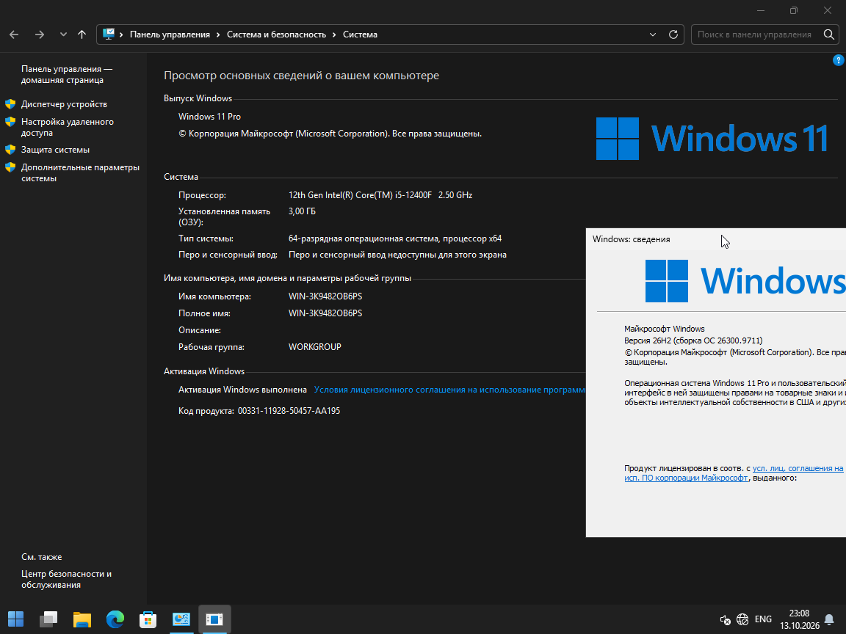This screenshot has width=846, height=634.
Task: Open the network globe tray icon
Action: [x=742, y=619]
